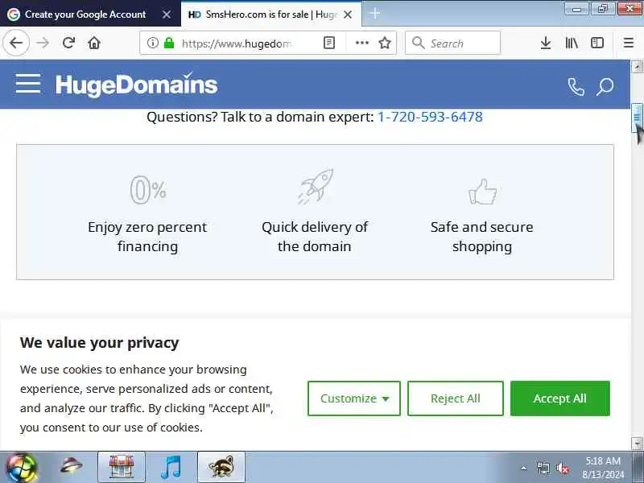Show hidden tray icons arrow
This screenshot has width=644, height=483.
coord(524,468)
